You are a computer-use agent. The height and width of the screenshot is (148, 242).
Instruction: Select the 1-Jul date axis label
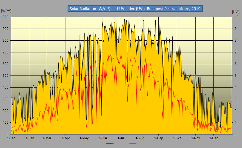click(121, 138)
